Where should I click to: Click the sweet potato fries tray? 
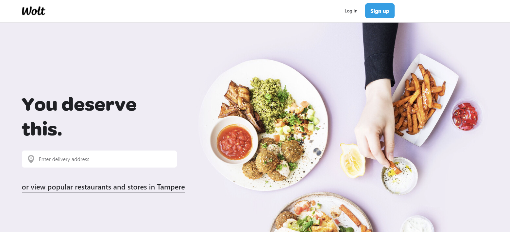[x=422, y=100]
